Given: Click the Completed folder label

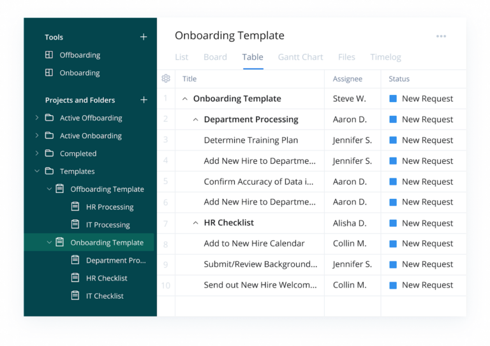Looking at the screenshot, I should 78,154.
